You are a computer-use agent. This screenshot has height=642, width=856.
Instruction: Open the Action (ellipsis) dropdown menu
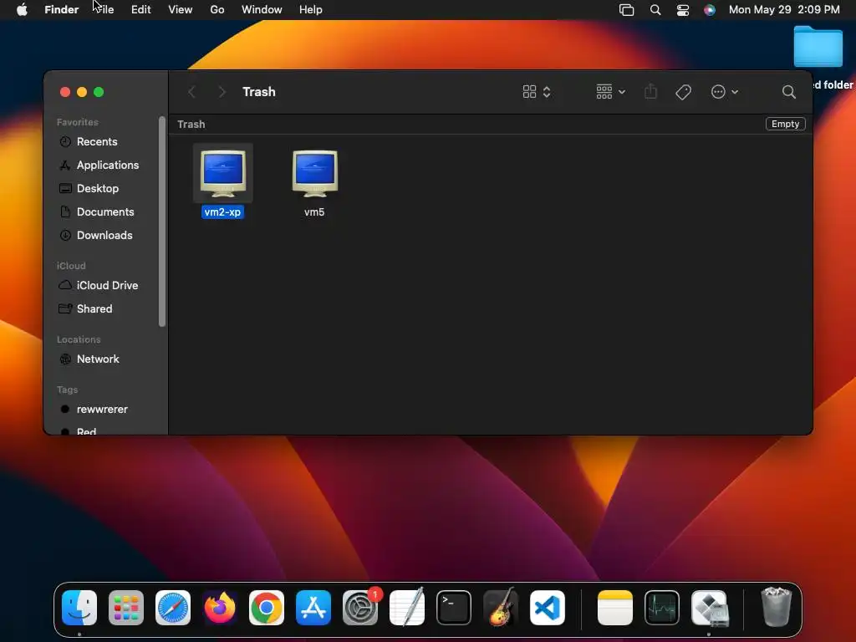point(725,92)
